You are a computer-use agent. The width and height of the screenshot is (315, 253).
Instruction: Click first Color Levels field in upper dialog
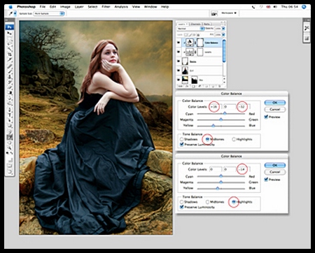pos(215,107)
